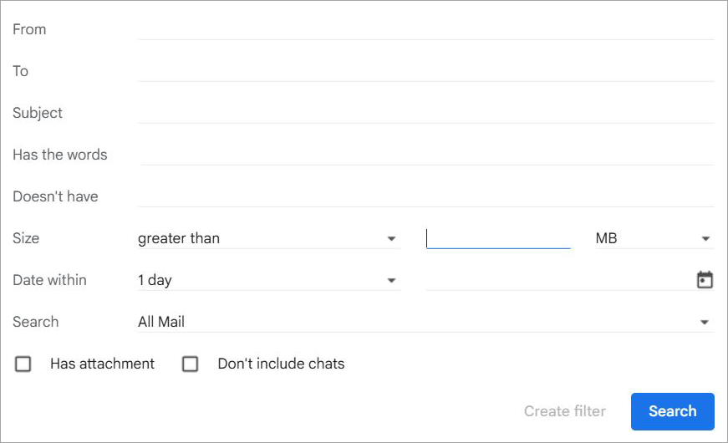Click the arrow beside '1 day'
The width and height of the screenshot is (728, 443).
click(391, 281)
